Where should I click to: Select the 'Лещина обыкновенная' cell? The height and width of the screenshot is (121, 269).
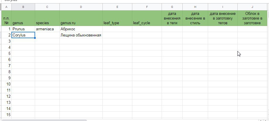(81, 35)
